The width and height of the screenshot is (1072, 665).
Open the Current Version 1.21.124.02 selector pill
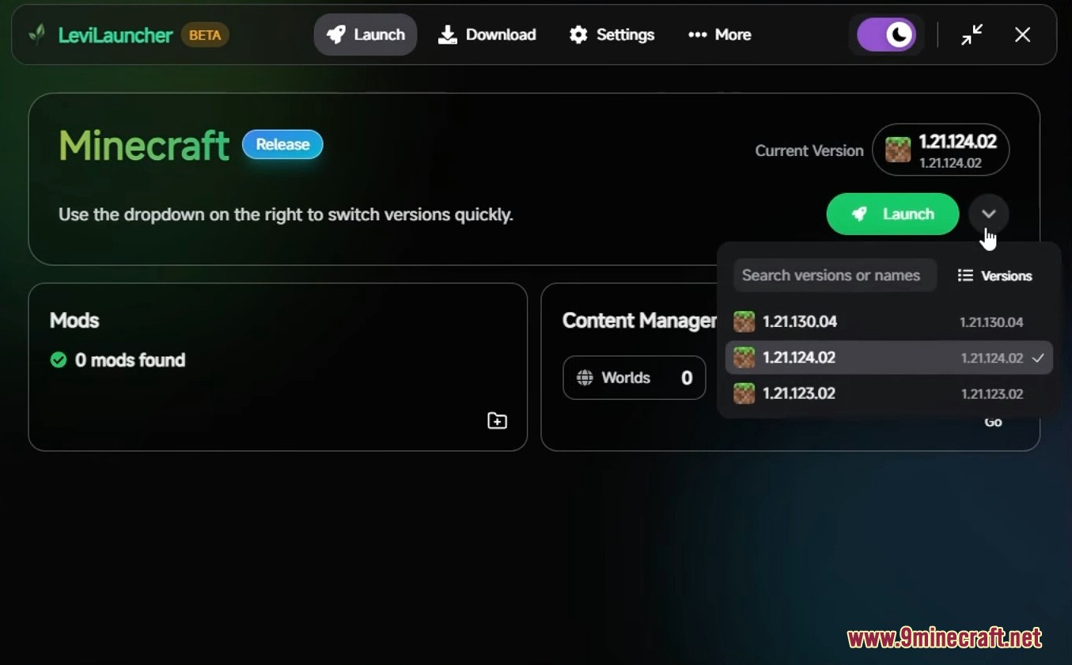pos(940,150)
